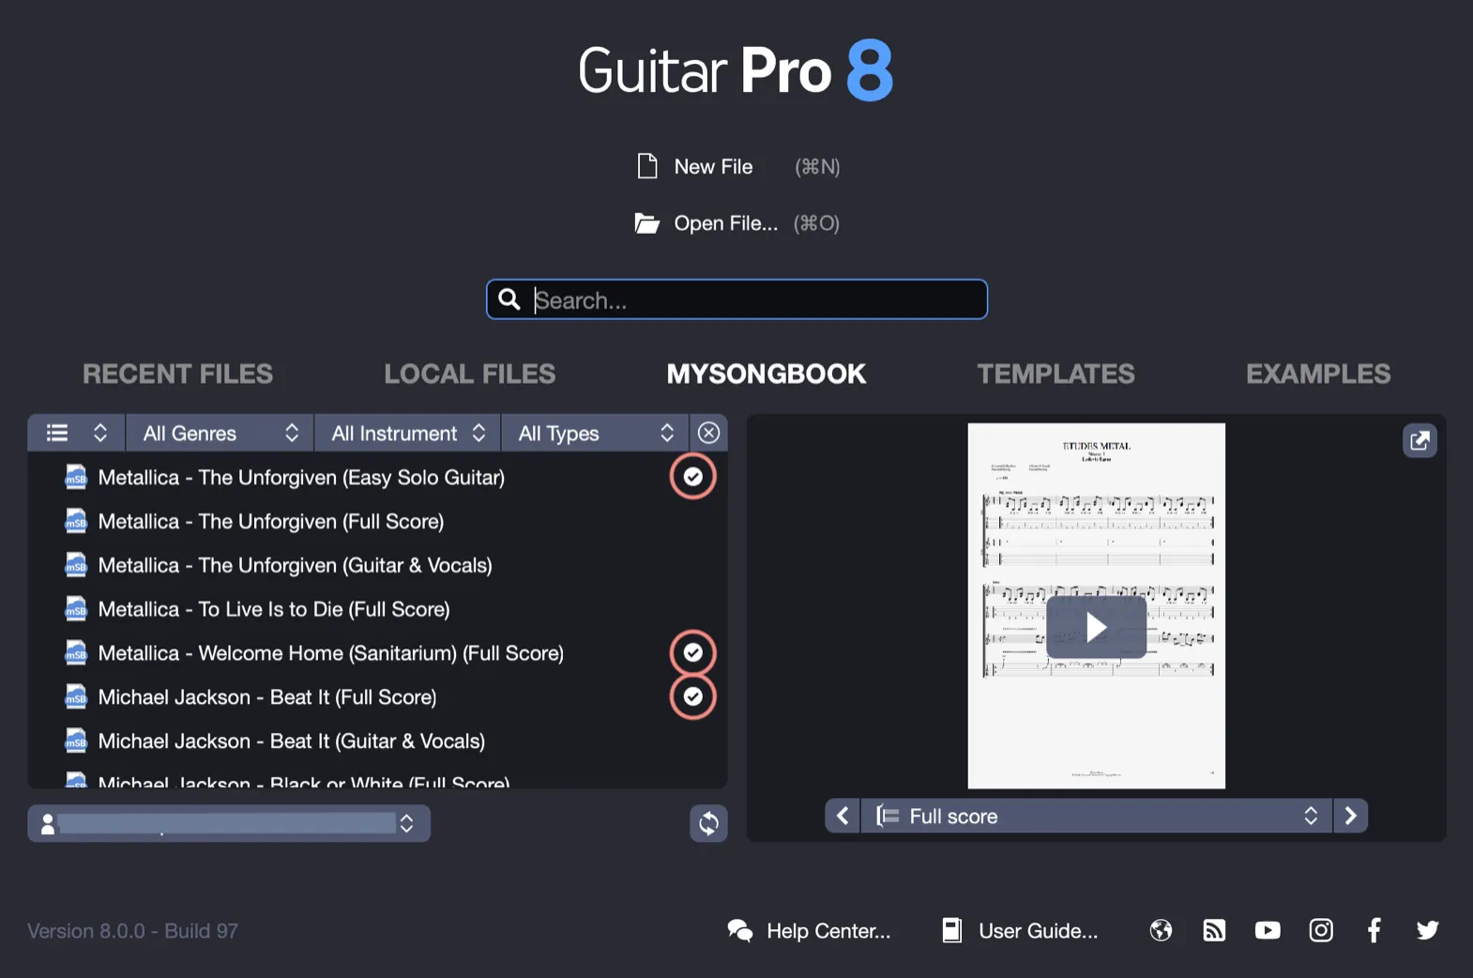Click mSB icon beside The Unforgiven (Easy Solo Guitar)
The height and width of the screenshot is (978, 1473).
76,478
